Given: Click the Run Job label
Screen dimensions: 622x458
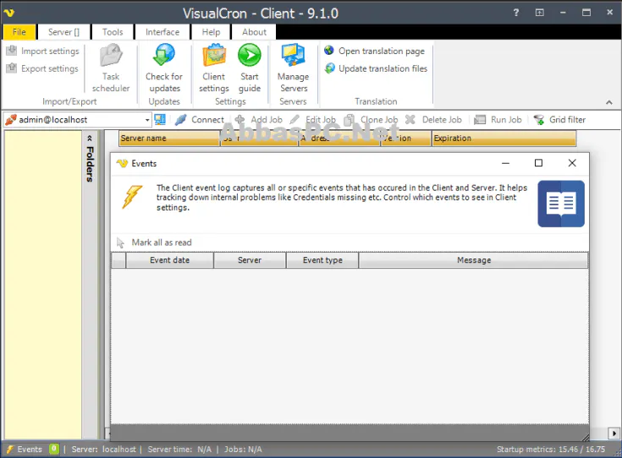Looking at the screenshot, I should pyautogui.click(x=506, y=120).
